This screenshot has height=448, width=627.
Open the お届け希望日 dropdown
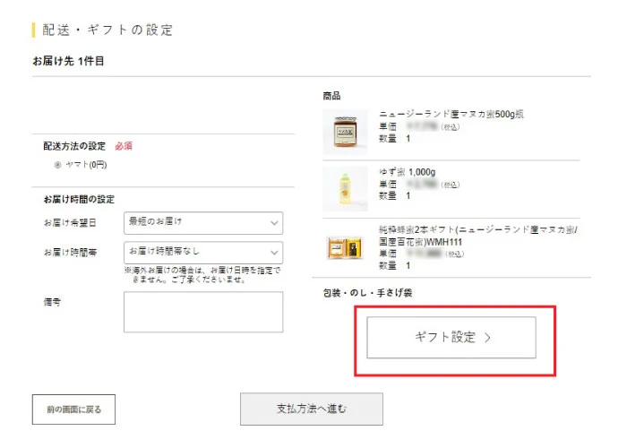coord(203,222)
